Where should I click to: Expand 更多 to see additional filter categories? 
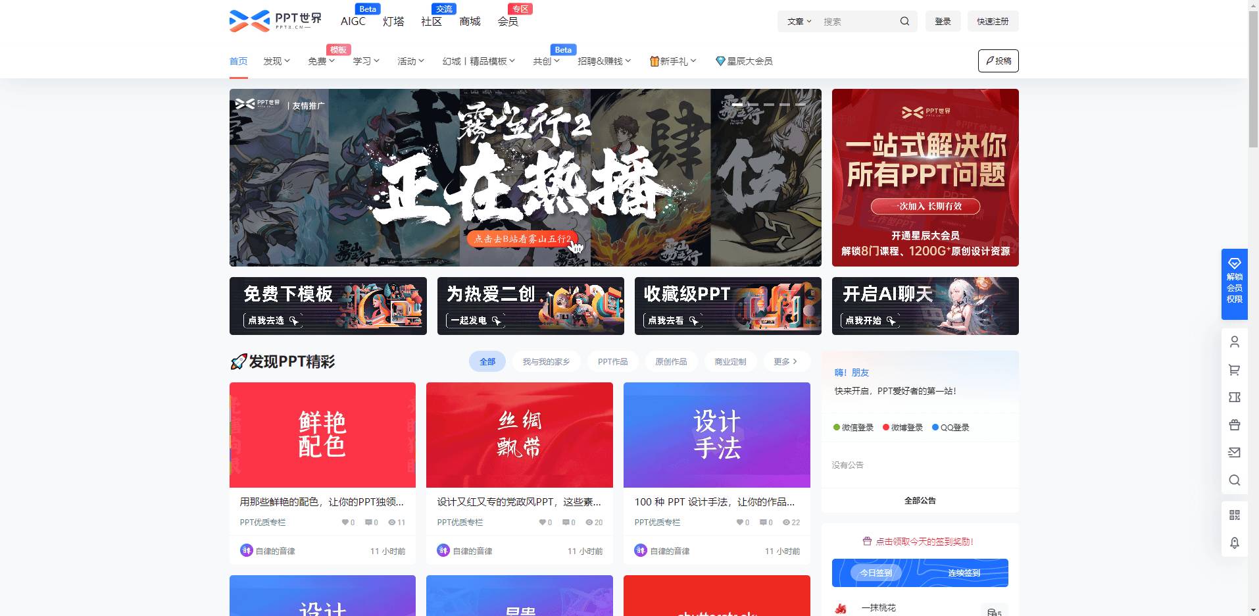pyautogui.click(x=786, y=361)
